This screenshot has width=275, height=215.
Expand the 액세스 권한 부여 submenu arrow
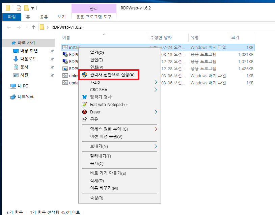(x=156, y=129)
